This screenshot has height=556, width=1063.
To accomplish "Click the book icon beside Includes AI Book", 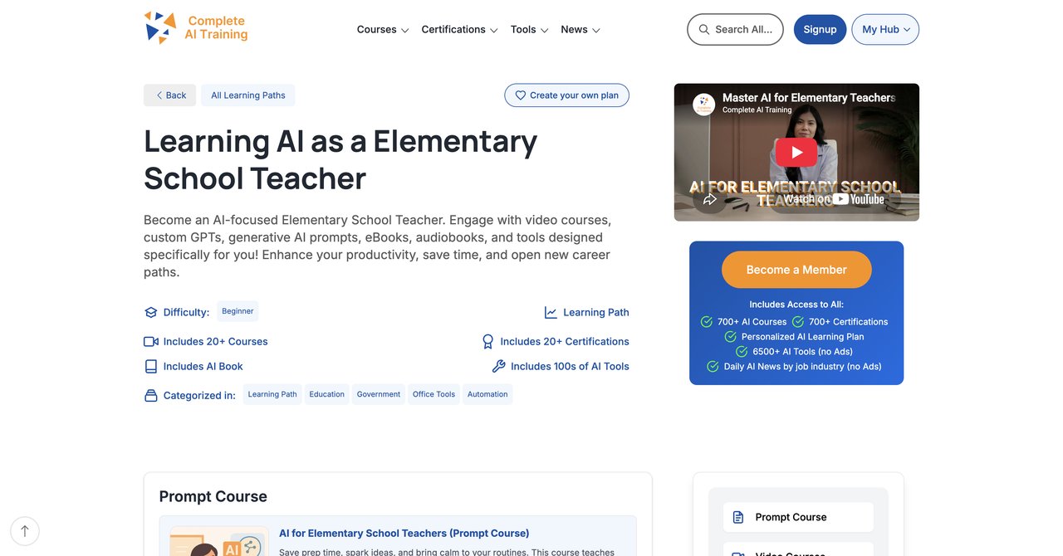I will coord(150,366).
